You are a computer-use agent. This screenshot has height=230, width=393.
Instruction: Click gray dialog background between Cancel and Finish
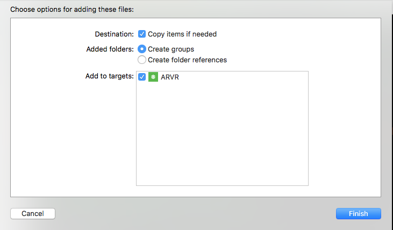click(x=196, y=213)
